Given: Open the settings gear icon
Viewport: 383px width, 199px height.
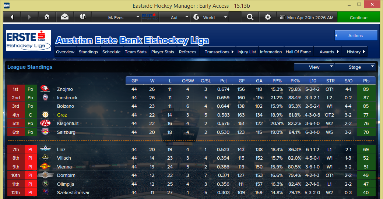Looking at the screenshot, I should (x=268, y=17).
